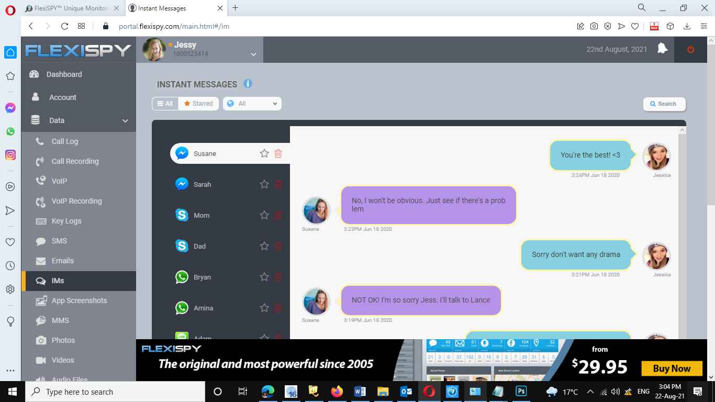Click the Opera WhatsApp sidebar icon
Screen dimensions: 715x402
10,131
